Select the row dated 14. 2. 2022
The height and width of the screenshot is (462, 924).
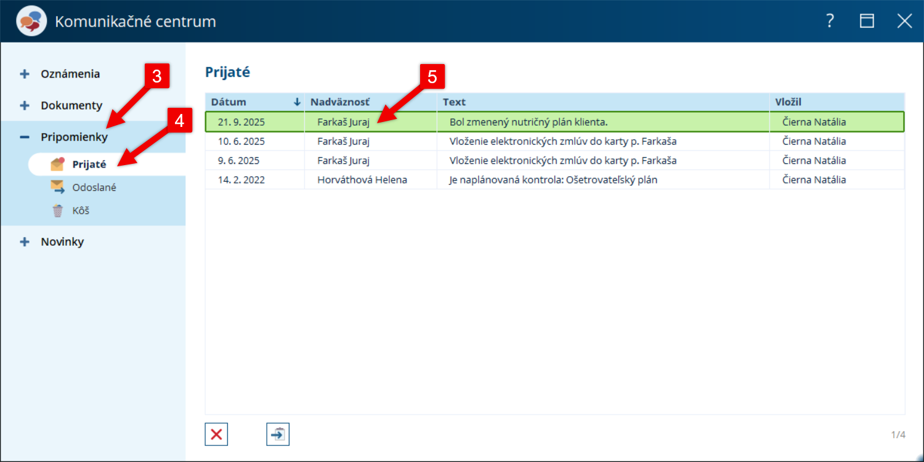tap(554, 180)
